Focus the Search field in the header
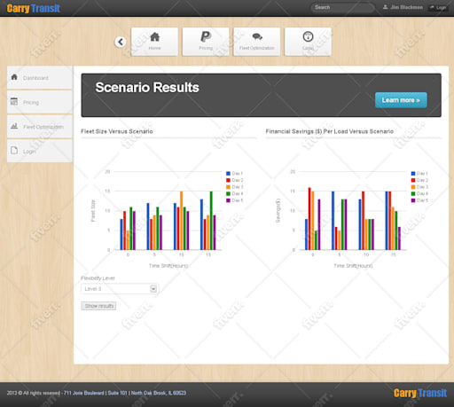 [342, 7]
